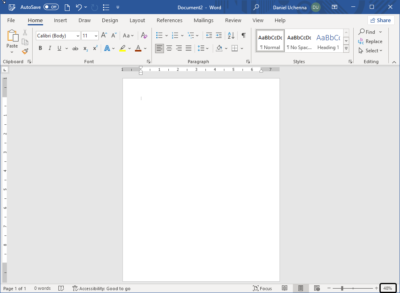400x293 pixels.
Task: Switch to the Insert ribbon tab
Action: (x=60, y=20)
